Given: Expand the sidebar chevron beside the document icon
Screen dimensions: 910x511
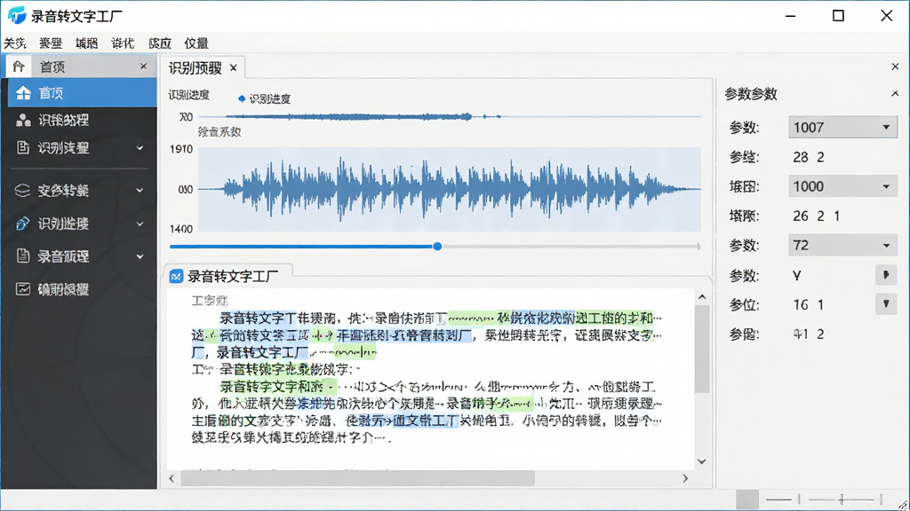Looking at the screenshot, I should [140, 148].
